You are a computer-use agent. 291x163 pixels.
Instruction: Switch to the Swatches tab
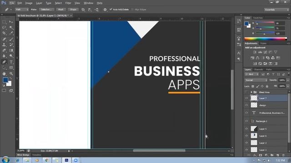point(258,18)
